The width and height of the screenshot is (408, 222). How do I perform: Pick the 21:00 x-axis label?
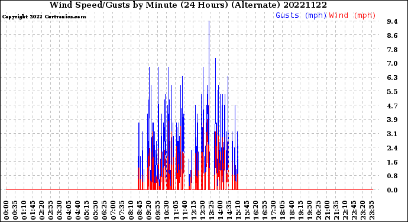[326, 210]
